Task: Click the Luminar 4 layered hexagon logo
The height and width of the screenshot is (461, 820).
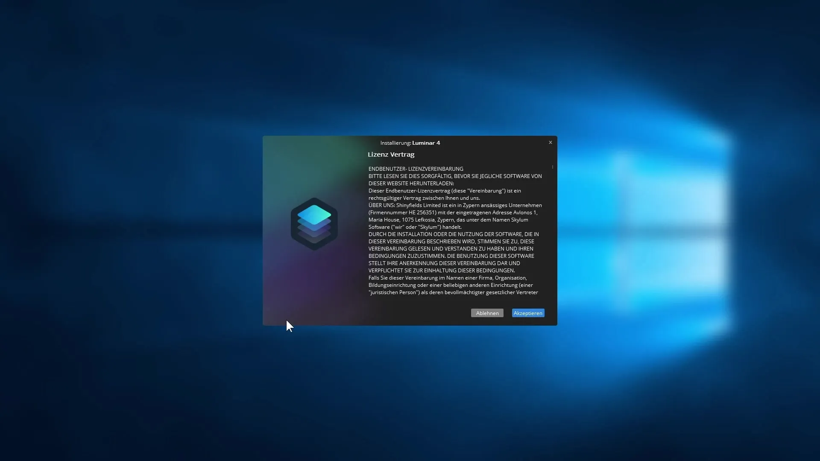Action: (314, 224)
